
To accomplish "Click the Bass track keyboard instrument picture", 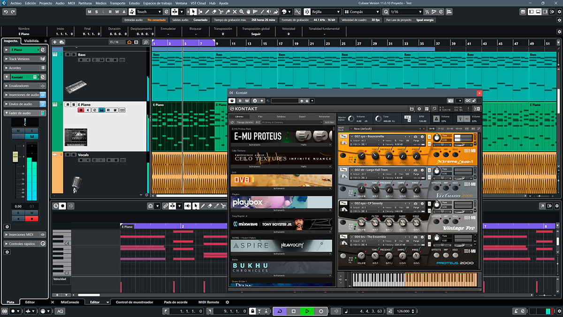I will (76, 87).
